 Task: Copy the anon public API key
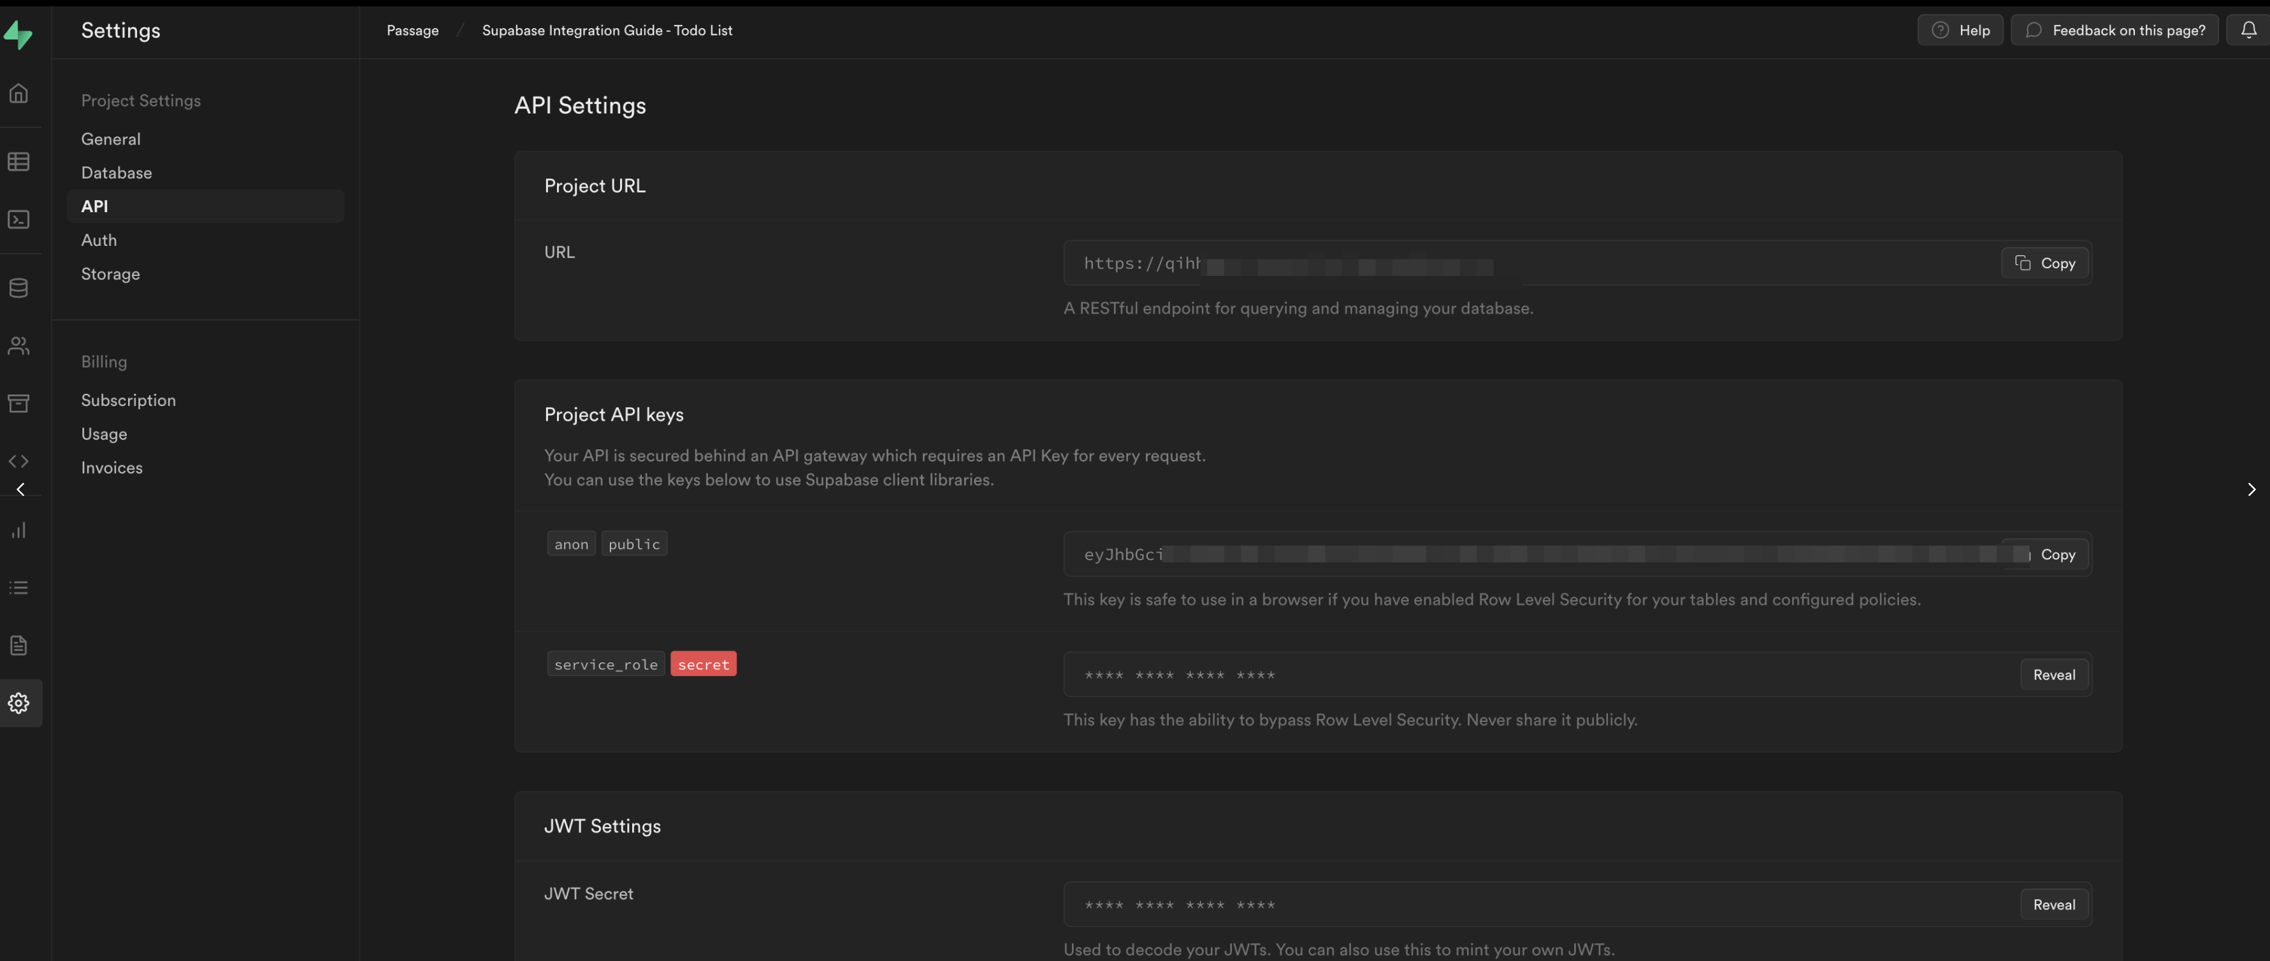pyautogui.click(x=2044, y=555)
